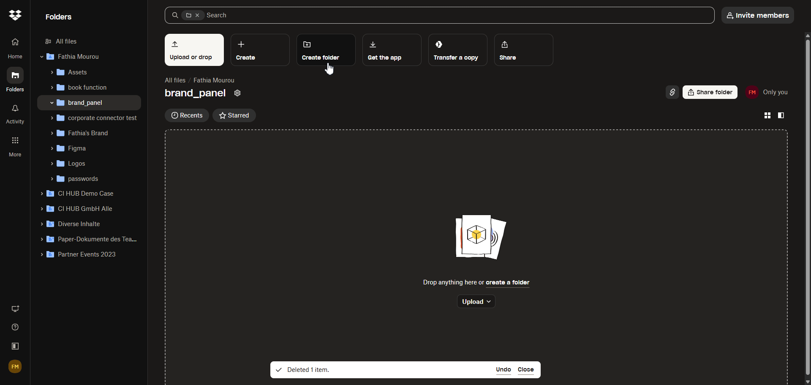
Task: Open the help question mark icon
Action: point(15,327)
